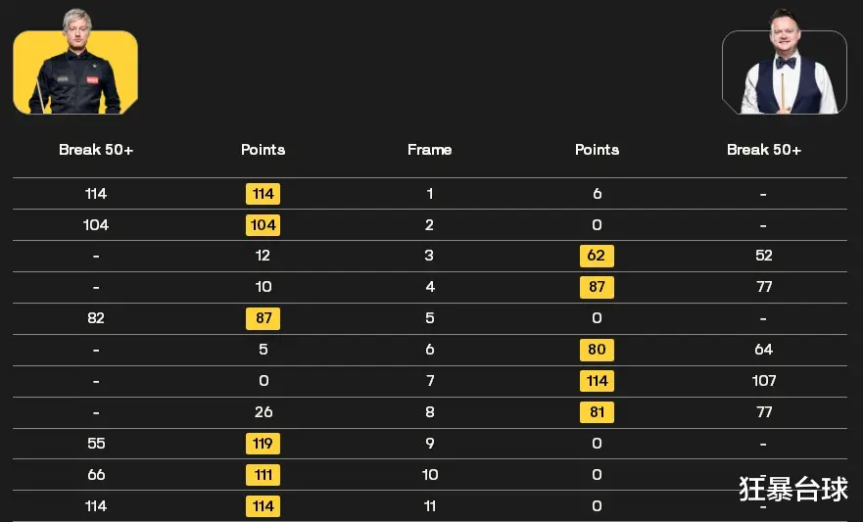Click the highlighted 119 points badge in frame 9
The image size is (863, 522).
[264, 444]
